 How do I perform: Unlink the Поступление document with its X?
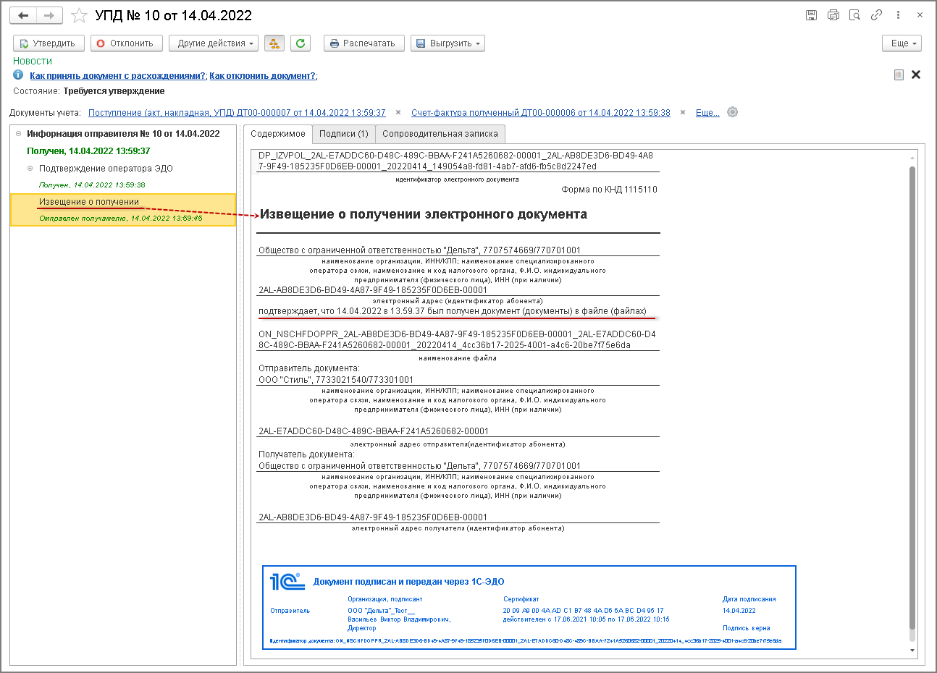[398, 113]
